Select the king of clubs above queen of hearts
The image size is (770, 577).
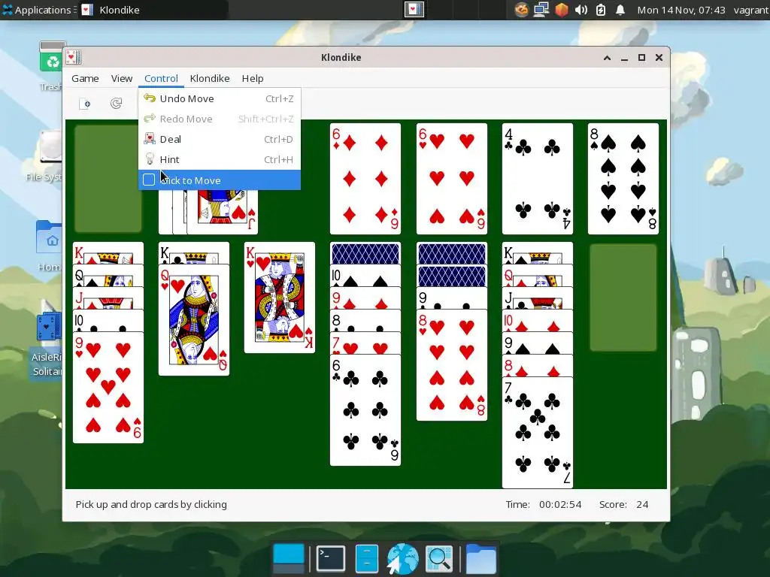coord(194,253)
